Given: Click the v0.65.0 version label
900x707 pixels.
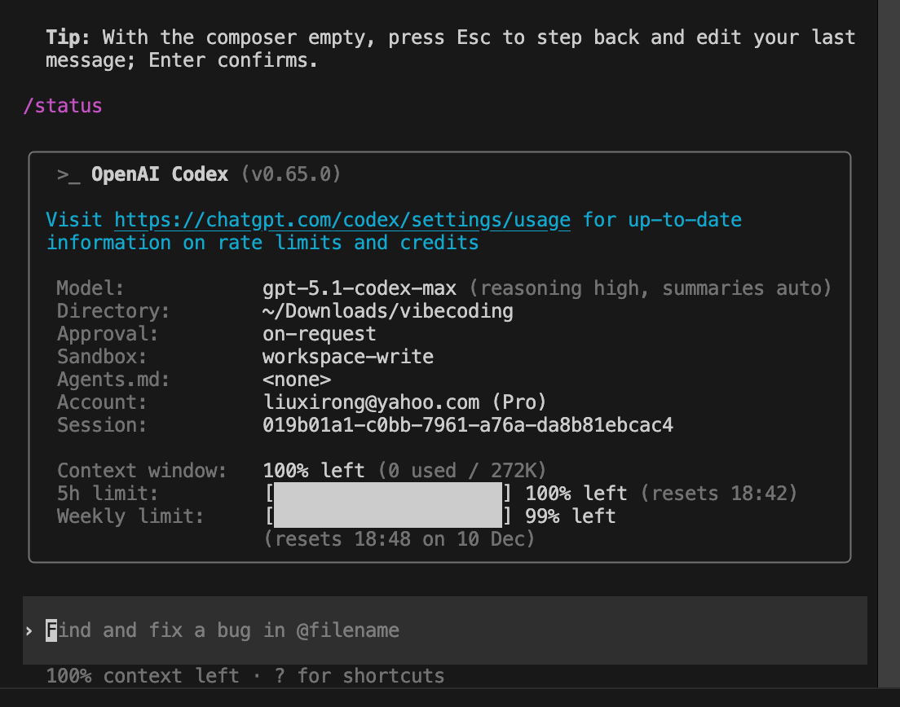Looking at the screenshot, I should point(291,174).
